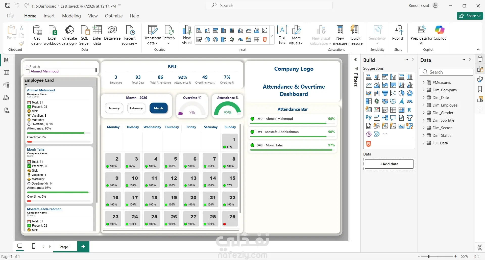Viewport: 485px width, 260px height.
Task: Open the File menu
Action: [10, 16]
